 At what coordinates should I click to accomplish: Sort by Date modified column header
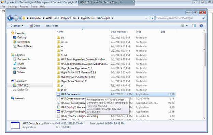click(x=118, y=32)
